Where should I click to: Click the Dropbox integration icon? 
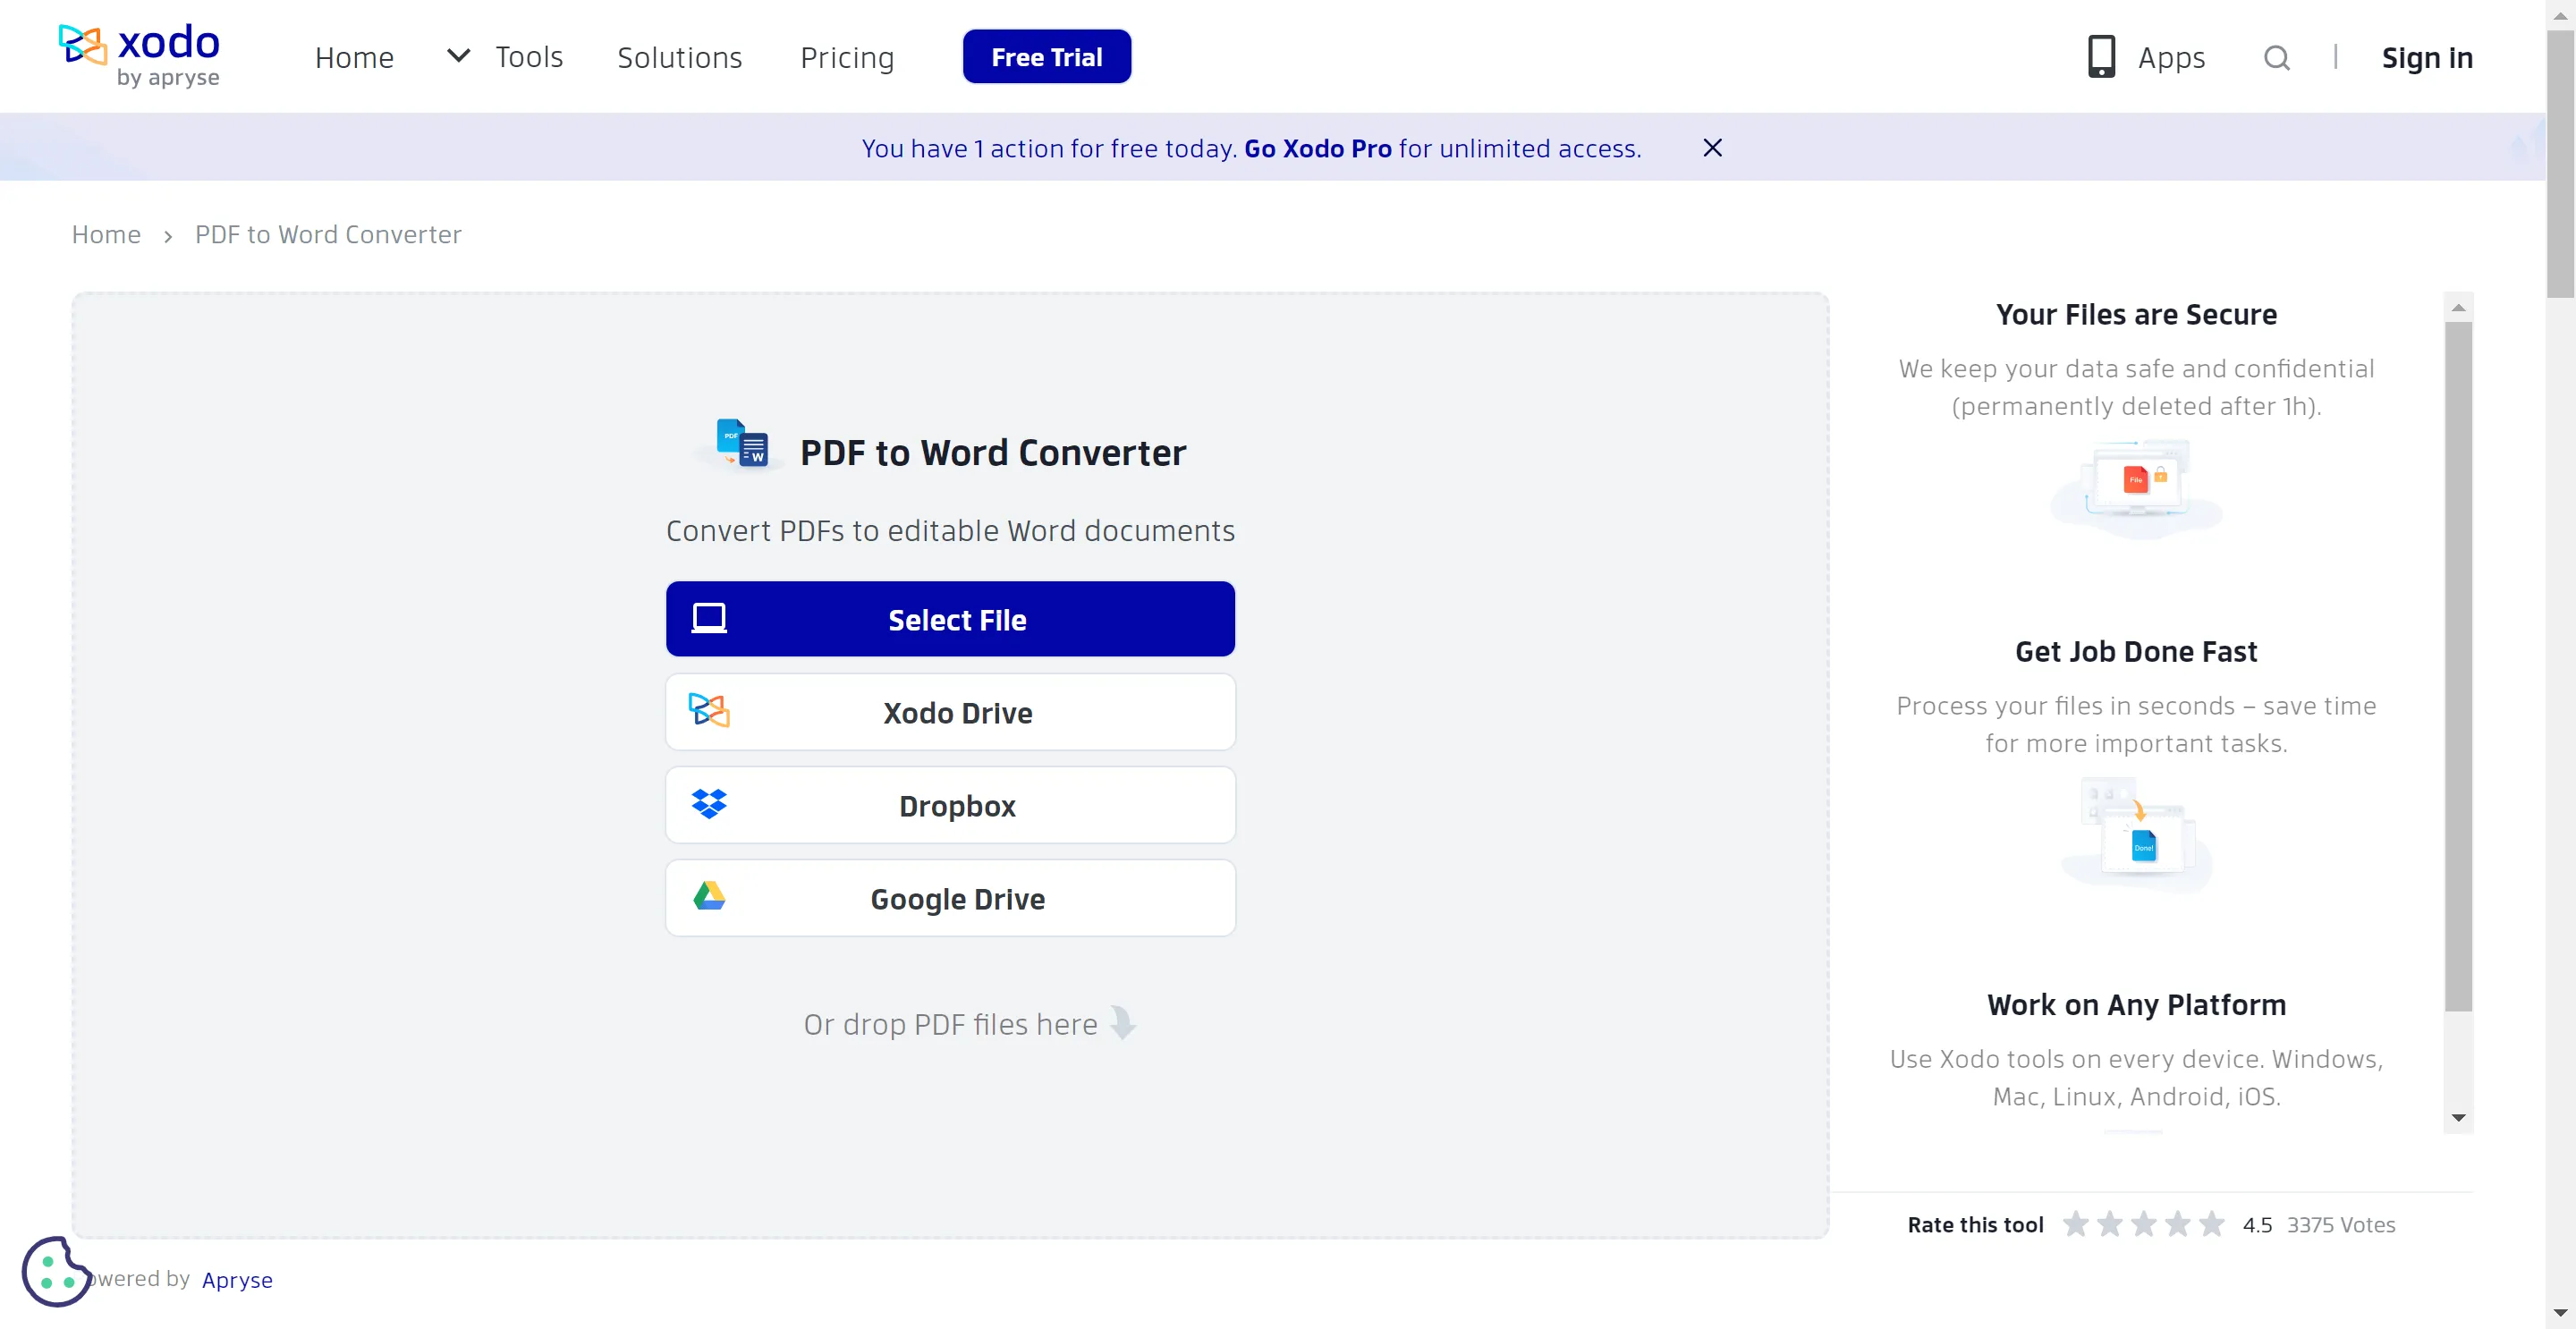pos(708,803)
